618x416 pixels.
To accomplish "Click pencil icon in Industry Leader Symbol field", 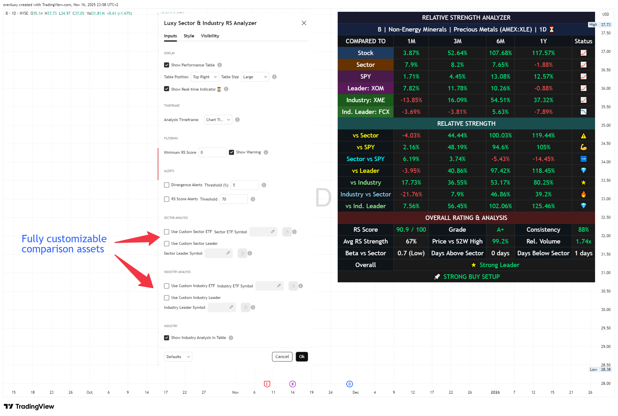I will pos(231,307).
